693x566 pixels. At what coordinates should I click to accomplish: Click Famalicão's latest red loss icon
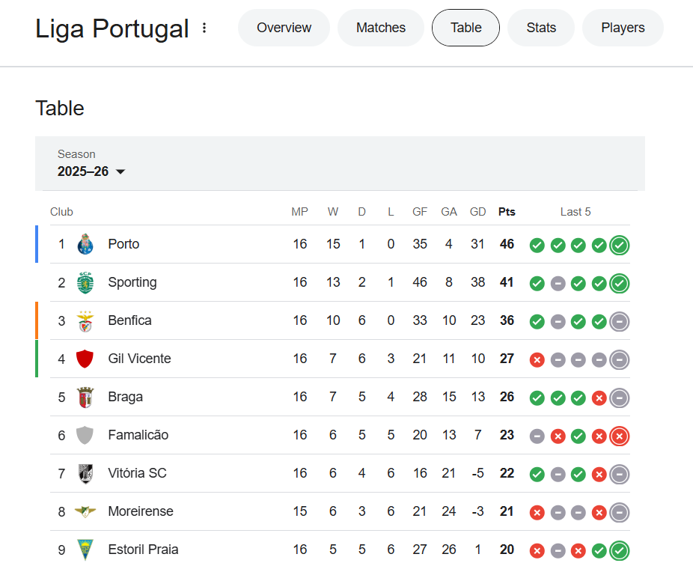(x=619, y=436)
